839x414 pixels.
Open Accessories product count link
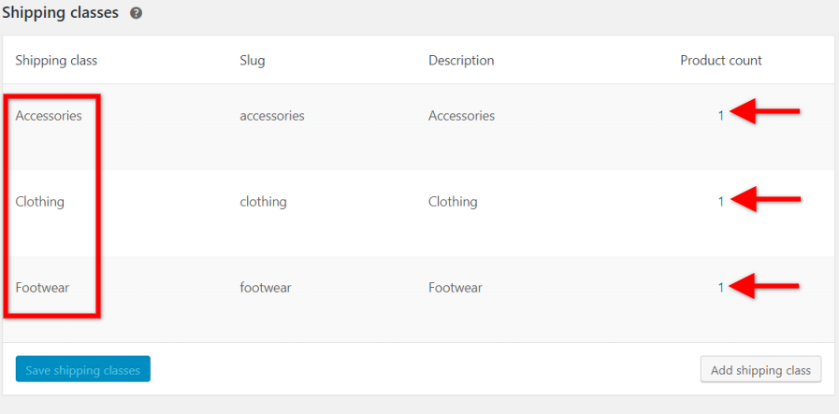coord(721,116)
